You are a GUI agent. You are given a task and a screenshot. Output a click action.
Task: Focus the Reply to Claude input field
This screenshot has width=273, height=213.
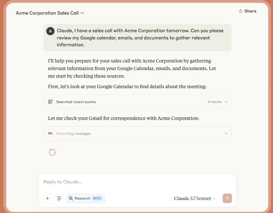coord(136,182)
